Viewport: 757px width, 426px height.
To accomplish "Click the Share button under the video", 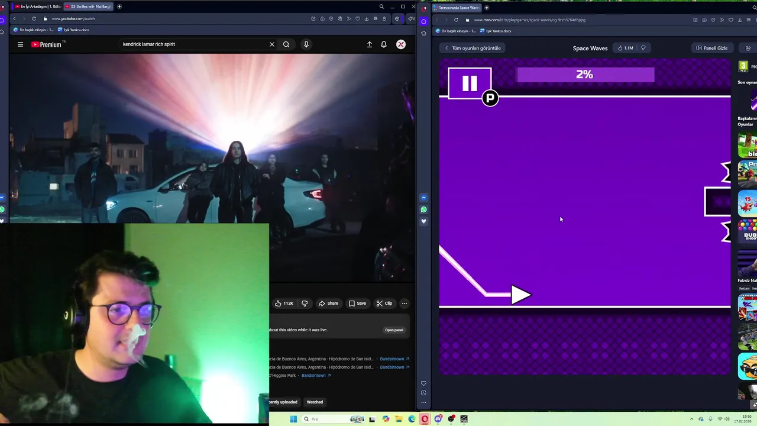I will click(328, 304).
